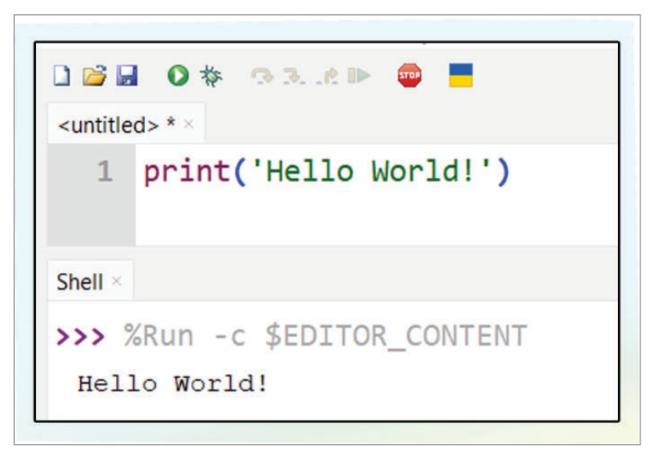Close the <untitled> editor tab

[188, 125]
